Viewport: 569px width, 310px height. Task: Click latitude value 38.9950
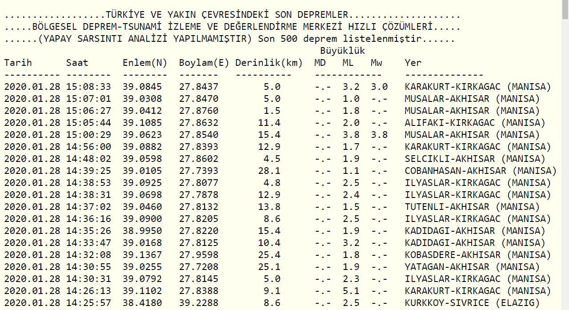[142, 231]
